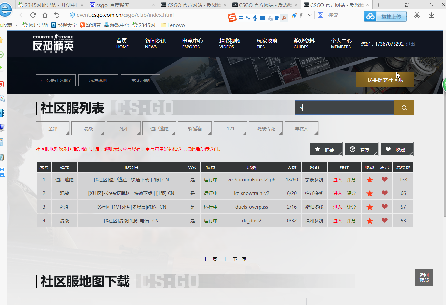The image size is (446, 305).
Task: Expand the 混战 mode filter
Action: pyautogui.click(x=88, y=129)
